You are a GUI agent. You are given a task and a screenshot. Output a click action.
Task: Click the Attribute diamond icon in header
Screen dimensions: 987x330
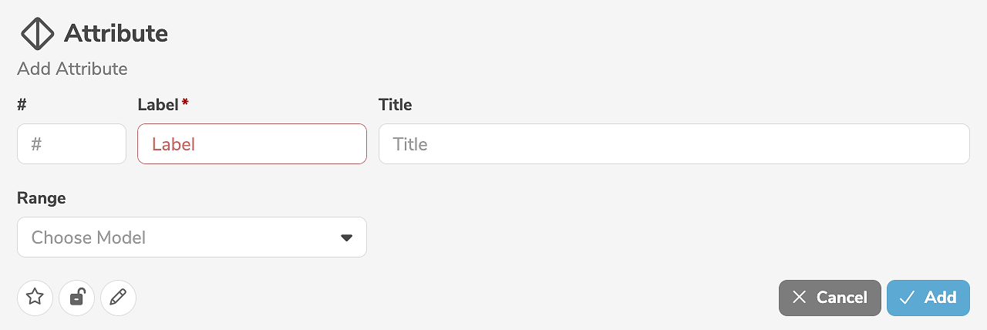click(x=37, y=34)
